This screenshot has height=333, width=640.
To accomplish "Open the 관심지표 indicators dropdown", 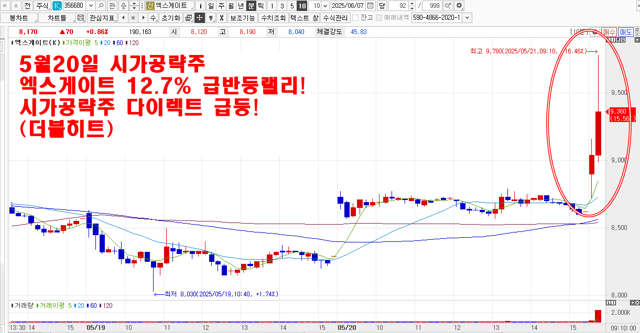I will (x=102, y=18).
